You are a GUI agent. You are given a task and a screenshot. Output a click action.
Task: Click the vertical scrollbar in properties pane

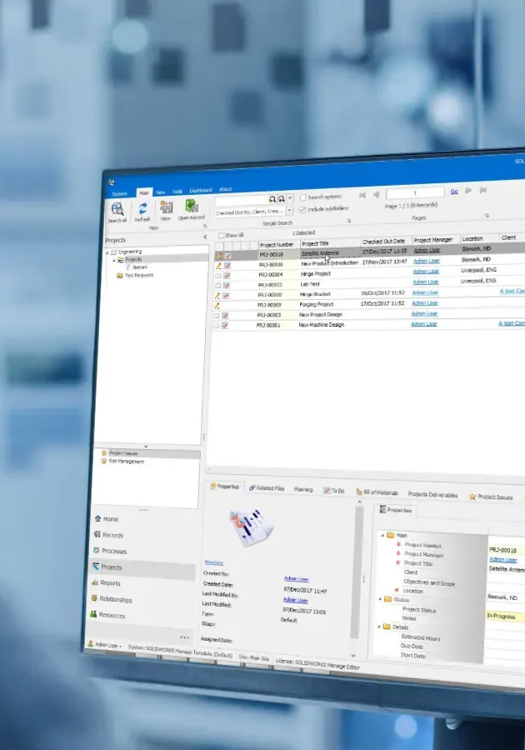click(x=355, y=572)
